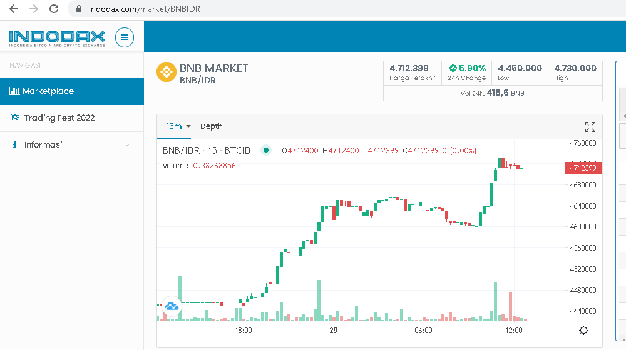Open Trading Fest 2022 in the sidebar

[x=72, y=118]
